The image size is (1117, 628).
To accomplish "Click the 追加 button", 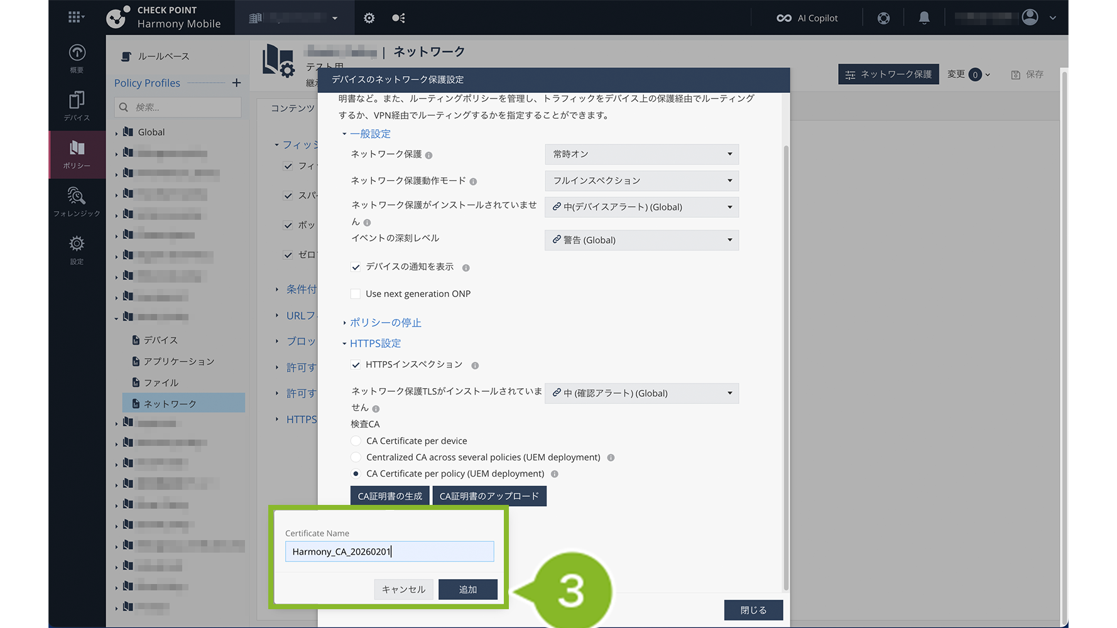I will [x=467, y=590].
